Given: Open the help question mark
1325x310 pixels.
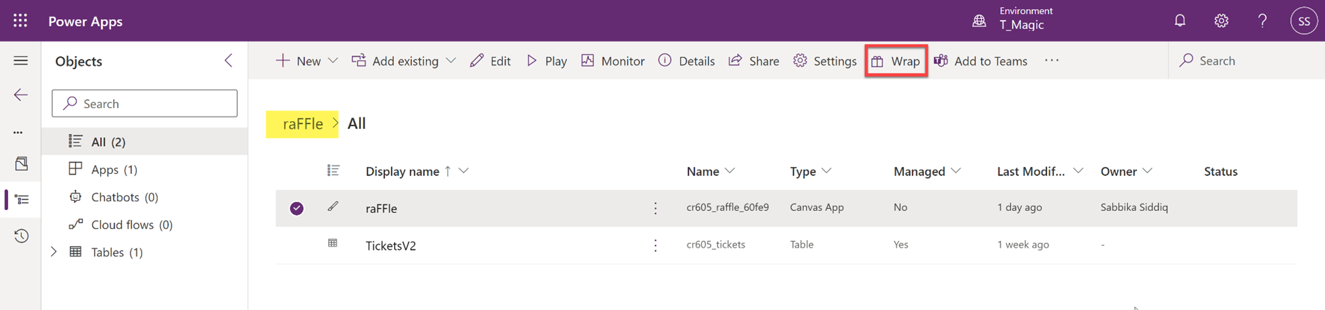Looking at the screenshot, I should pyautogui.click(x=1262, y=21).
